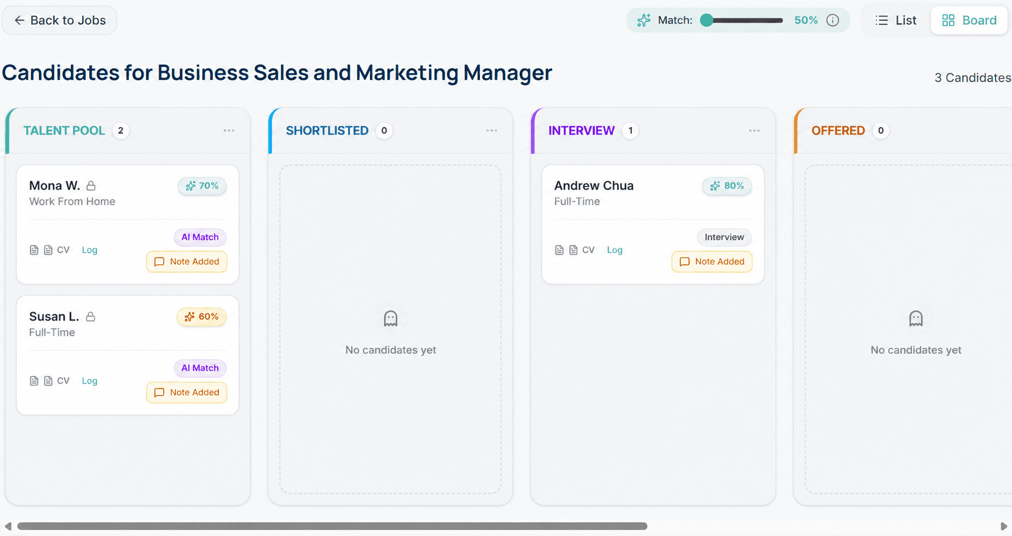Viewport: 1012px width, 536px height.
Task: Click AI Match tag on Susan L. card
Action: 200,368
